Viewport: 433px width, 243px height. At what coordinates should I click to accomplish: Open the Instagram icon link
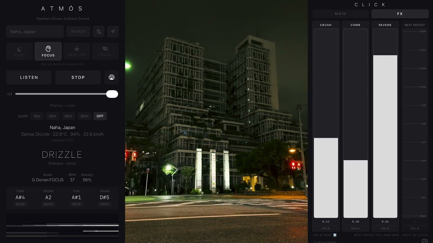[425, 241]
